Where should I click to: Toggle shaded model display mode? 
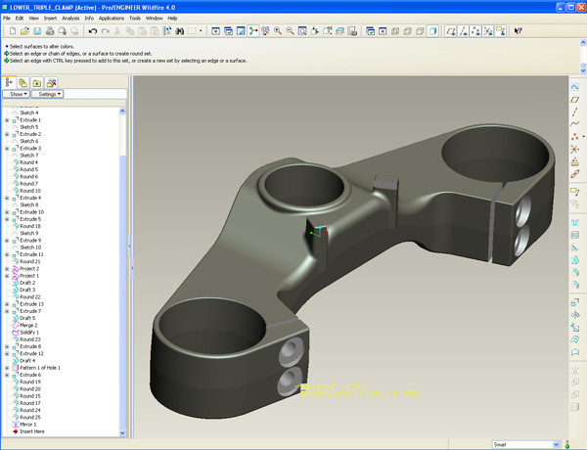432,31
